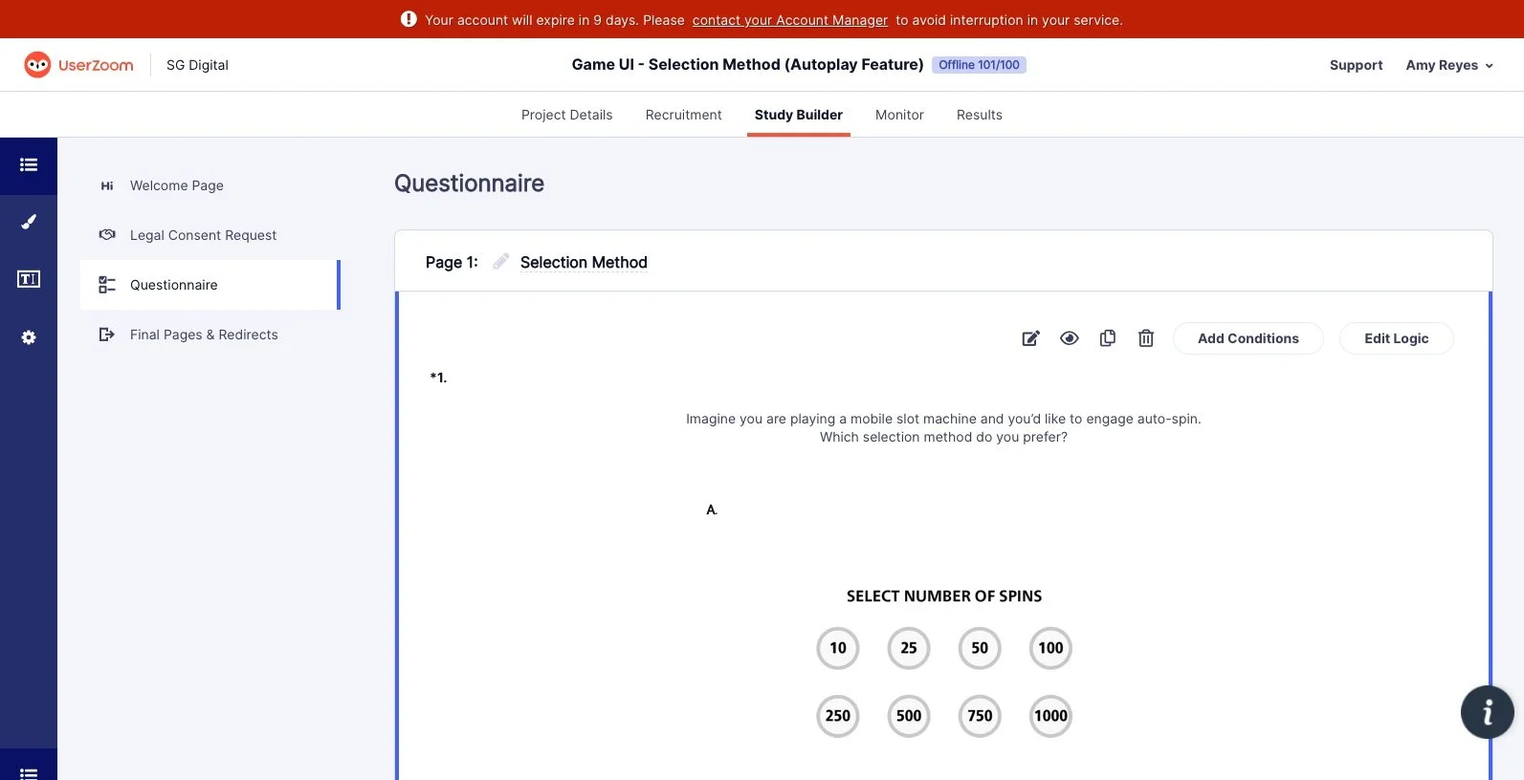Open the list view icon in sidebar
This screenshot has width=1524, height=780.
pos(29,165)
